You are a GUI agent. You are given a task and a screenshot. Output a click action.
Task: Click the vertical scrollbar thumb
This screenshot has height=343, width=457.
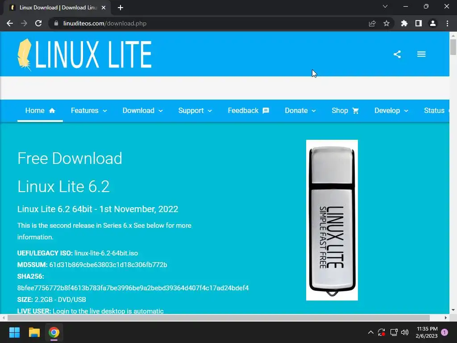click(453, 47)
